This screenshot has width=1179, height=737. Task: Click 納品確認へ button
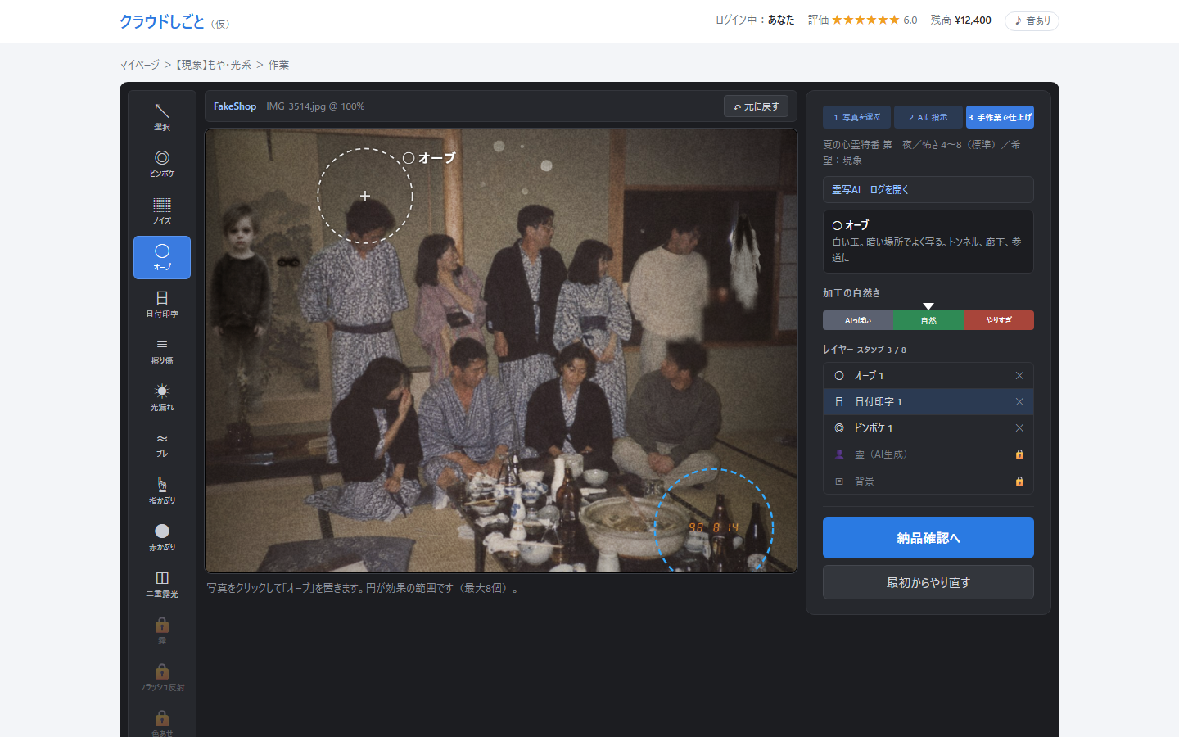point(928,537)
